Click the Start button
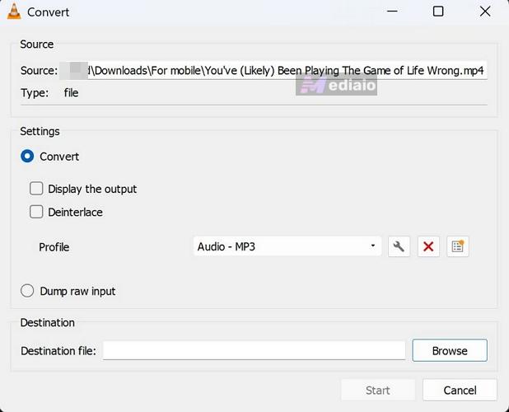This screenshot has height=412, width=509. coord(378,390)
